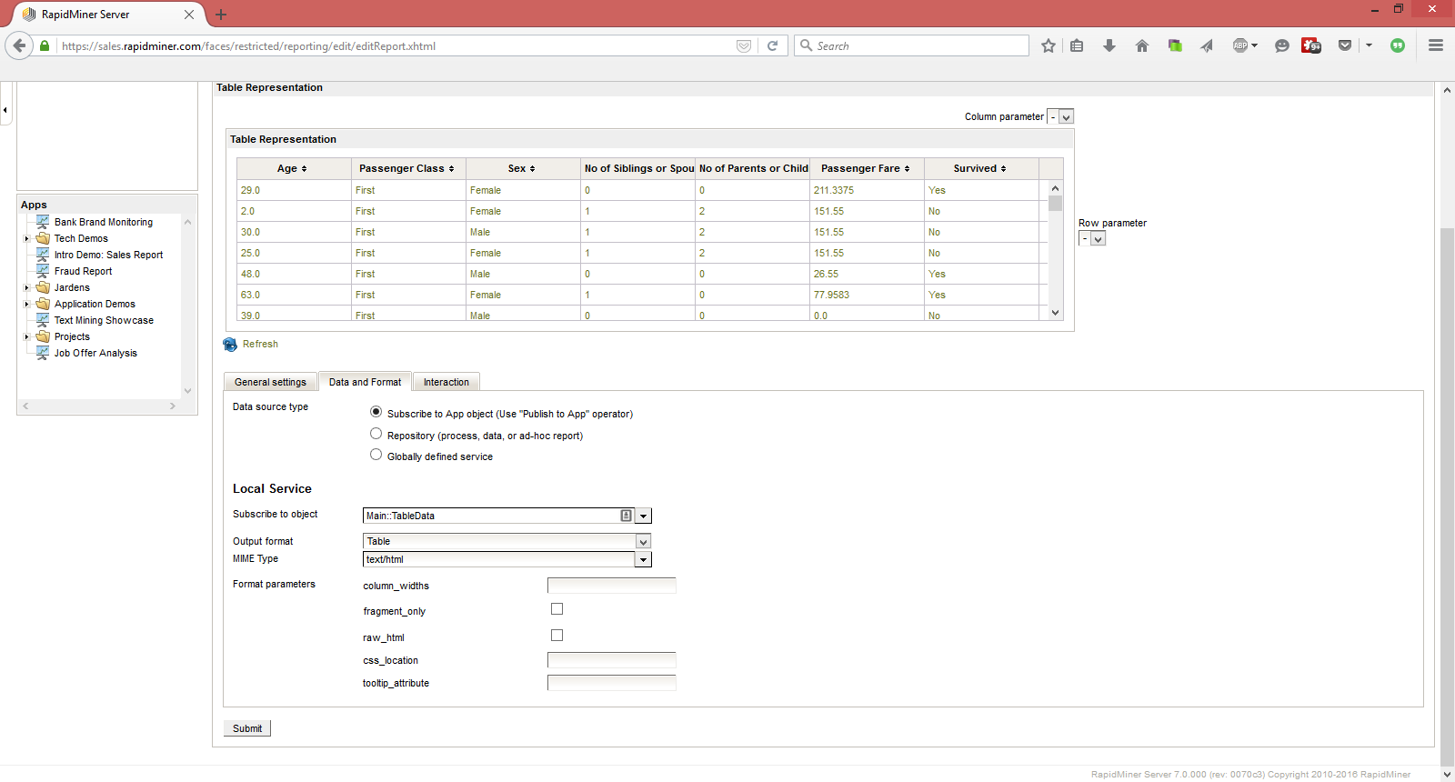
Task: Click the Bank Brand Monitoring app icon
Action: pyautogui.click(x=43, y=222)
